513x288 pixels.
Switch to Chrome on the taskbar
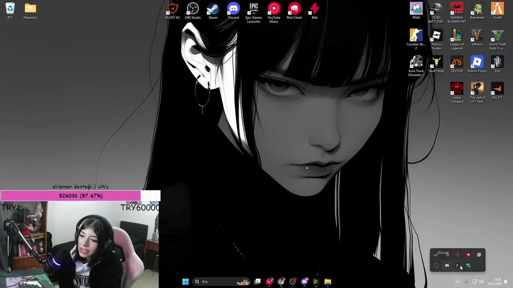[x=281, y=282]
